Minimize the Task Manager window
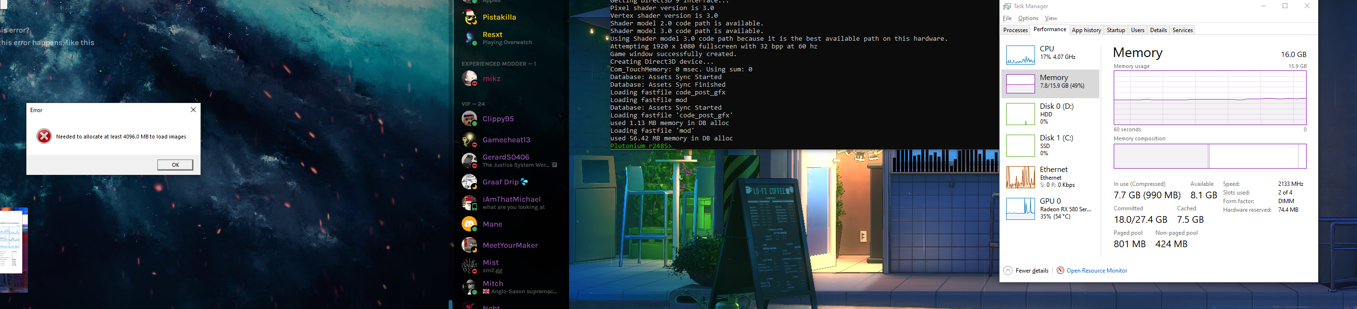 [1263, 6]
